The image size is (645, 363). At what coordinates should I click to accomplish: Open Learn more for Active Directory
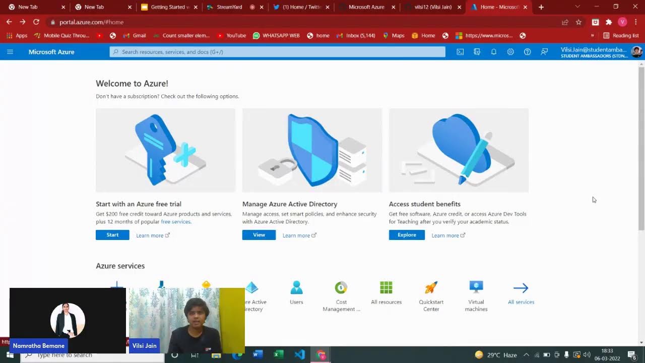299,235
